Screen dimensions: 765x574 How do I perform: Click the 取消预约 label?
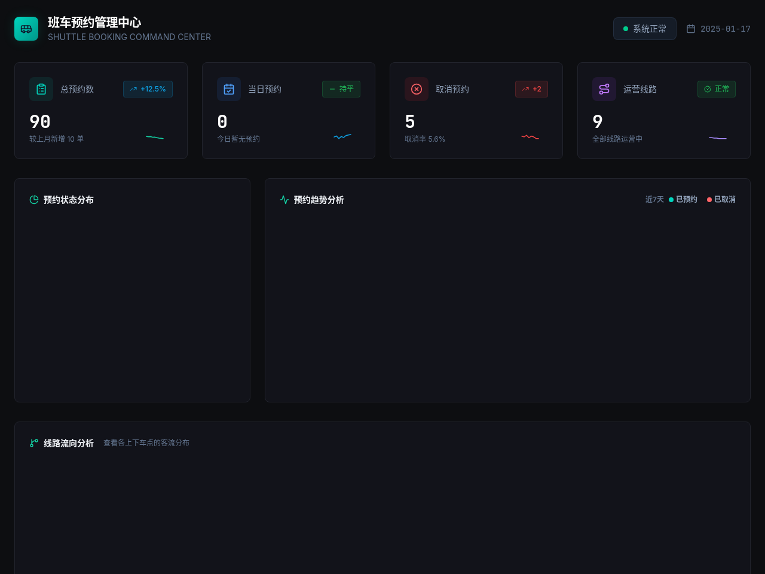[452, 89]
